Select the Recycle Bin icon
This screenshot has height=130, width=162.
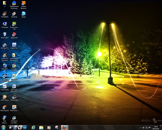point(5,35)
